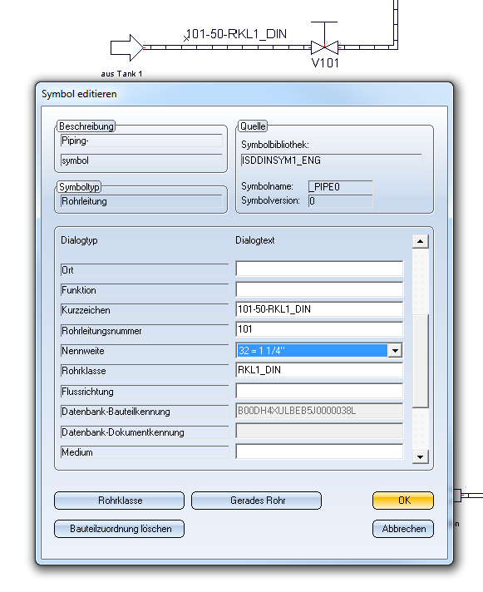483x592 pixels.
Task: Click the Kurzzeichen field 101-50-RKL1_DIN
Action: pyautogui.click(x=319, y=309)
